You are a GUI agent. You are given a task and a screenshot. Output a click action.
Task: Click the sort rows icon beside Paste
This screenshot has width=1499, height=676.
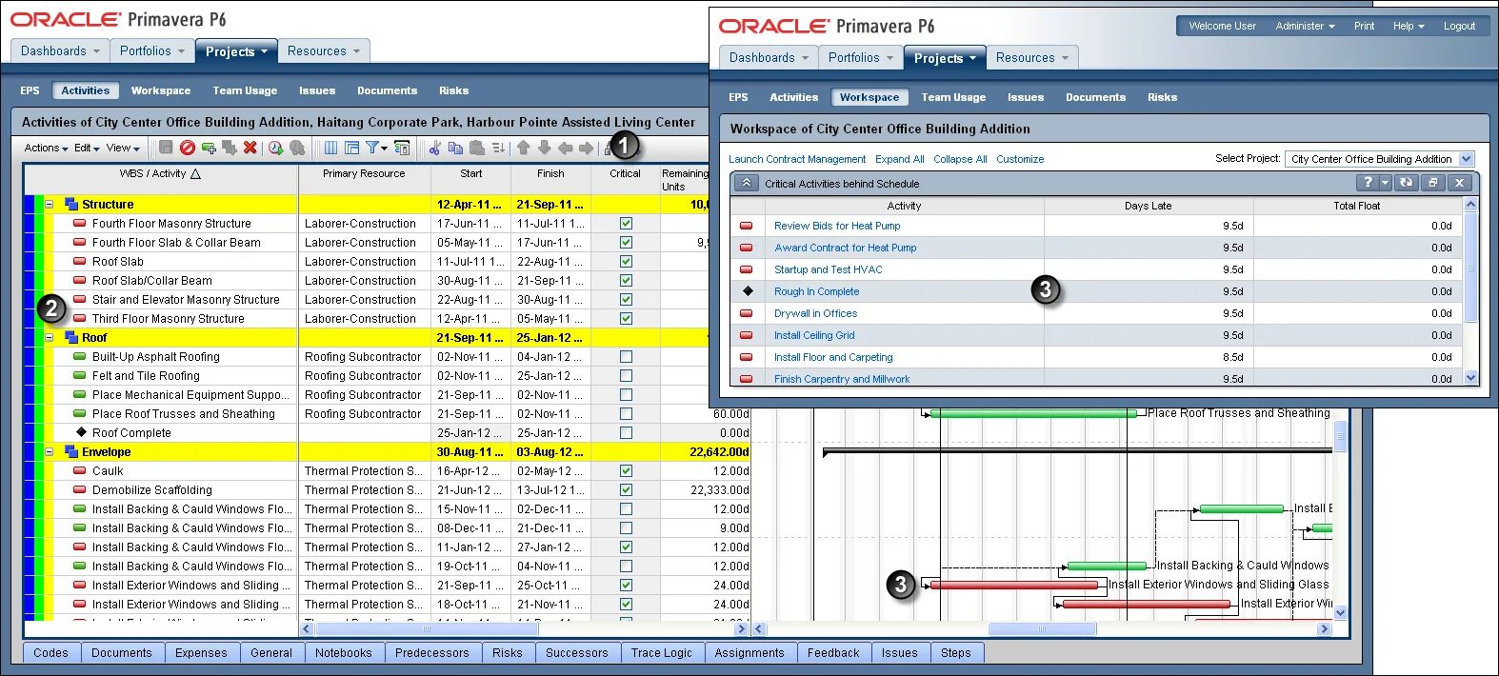(498, 148)
